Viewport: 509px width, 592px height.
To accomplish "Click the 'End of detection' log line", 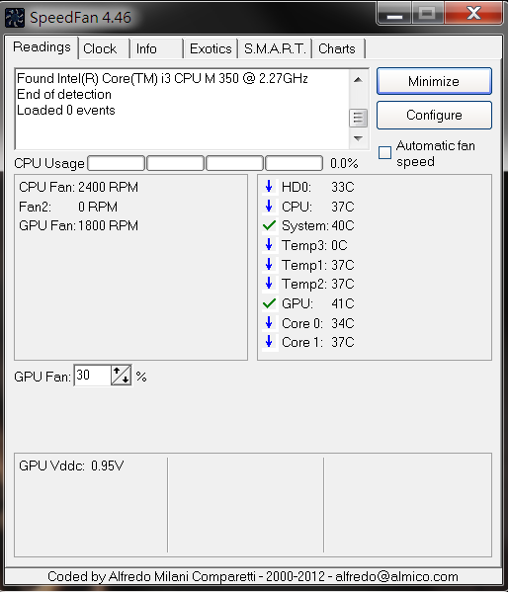I will coord(64,95).
